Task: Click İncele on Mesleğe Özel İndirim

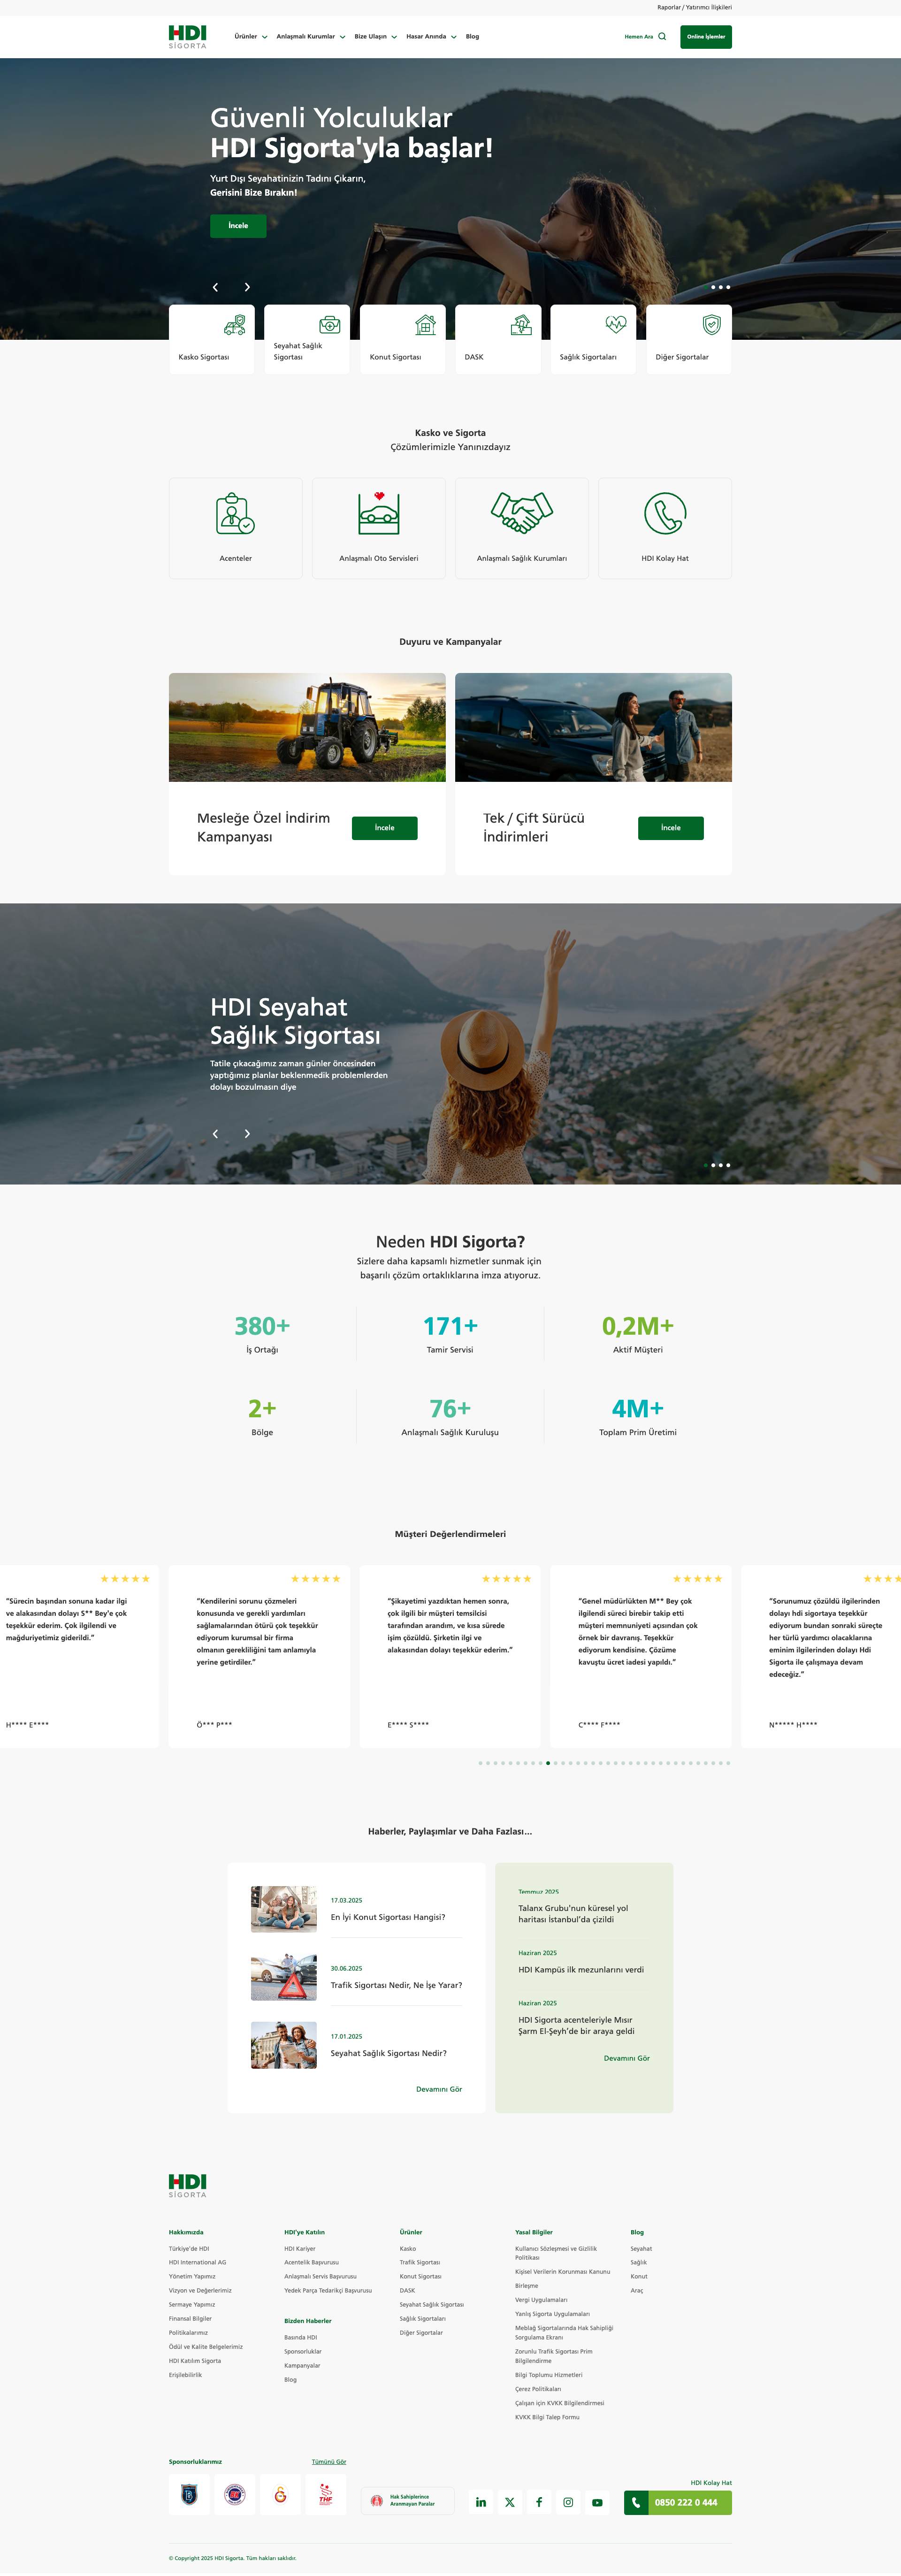Action: pos(384,828)
